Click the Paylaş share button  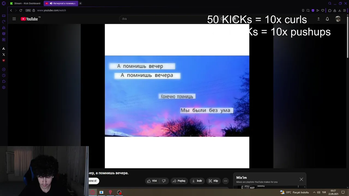[179, 181]
